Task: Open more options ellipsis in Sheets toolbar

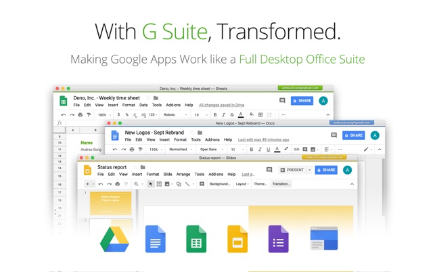Action: coord(283,114)
